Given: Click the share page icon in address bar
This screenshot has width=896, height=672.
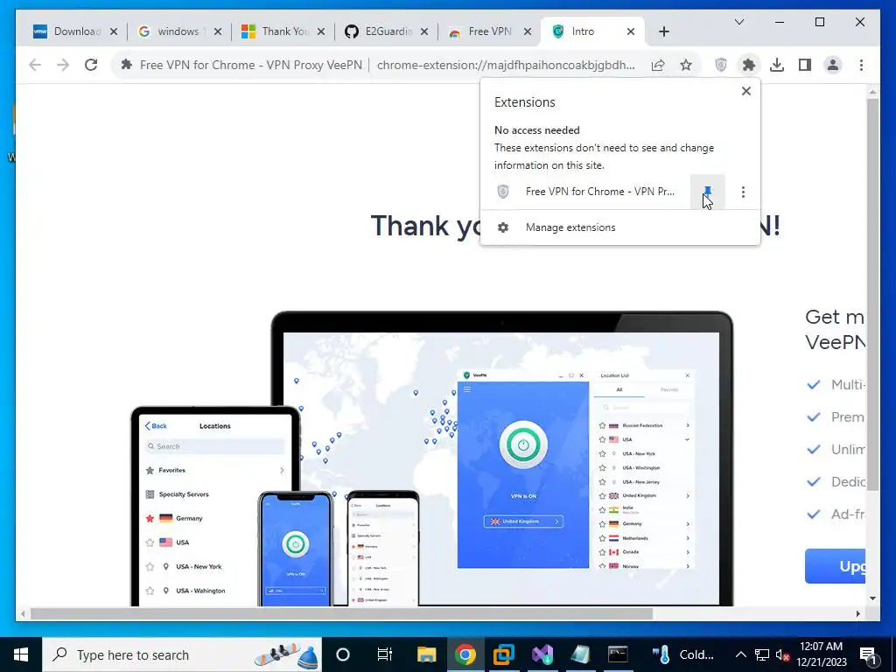Looking at the screenshot, I should tap(658, 65).
